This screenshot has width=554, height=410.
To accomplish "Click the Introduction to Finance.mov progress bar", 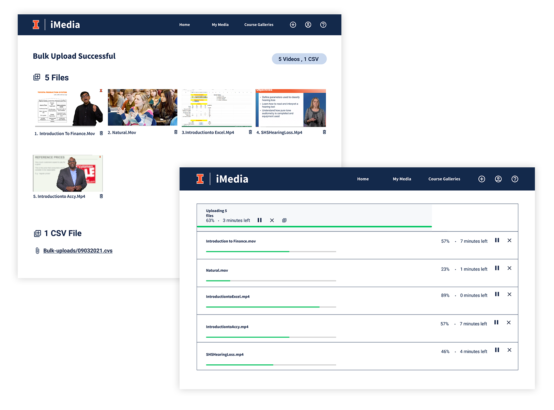I will (271, 252).
